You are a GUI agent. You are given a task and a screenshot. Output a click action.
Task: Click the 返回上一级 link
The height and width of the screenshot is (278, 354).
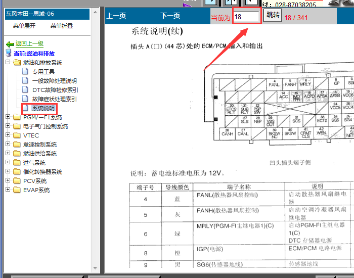pyautogui.click(x=29, y=43)
